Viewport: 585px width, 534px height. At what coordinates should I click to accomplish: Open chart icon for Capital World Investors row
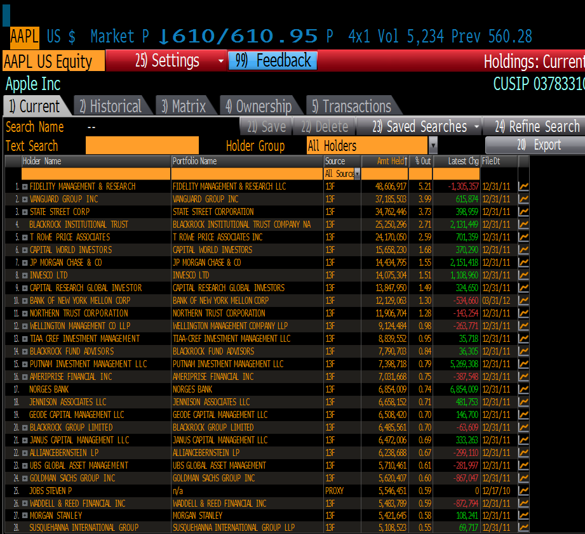point(523,250)
